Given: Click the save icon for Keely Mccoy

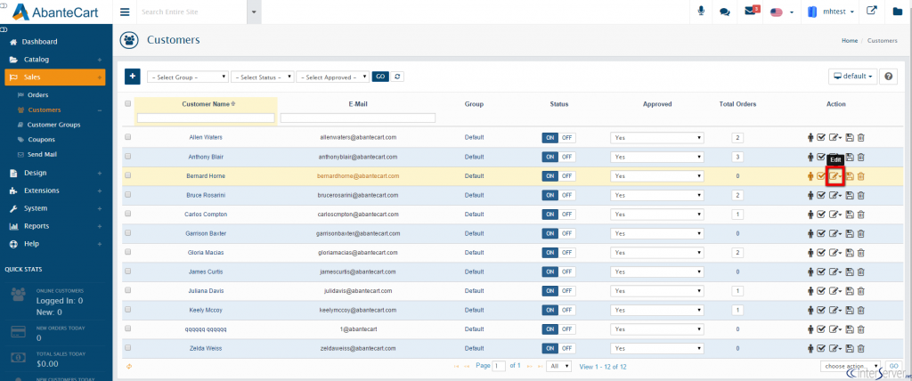Looking at the screenshot, I should pos(849,310).
